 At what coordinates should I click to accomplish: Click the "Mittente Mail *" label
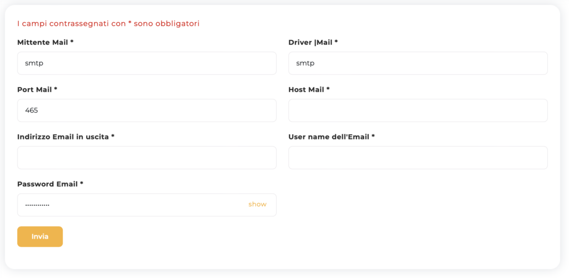(46, 42)
